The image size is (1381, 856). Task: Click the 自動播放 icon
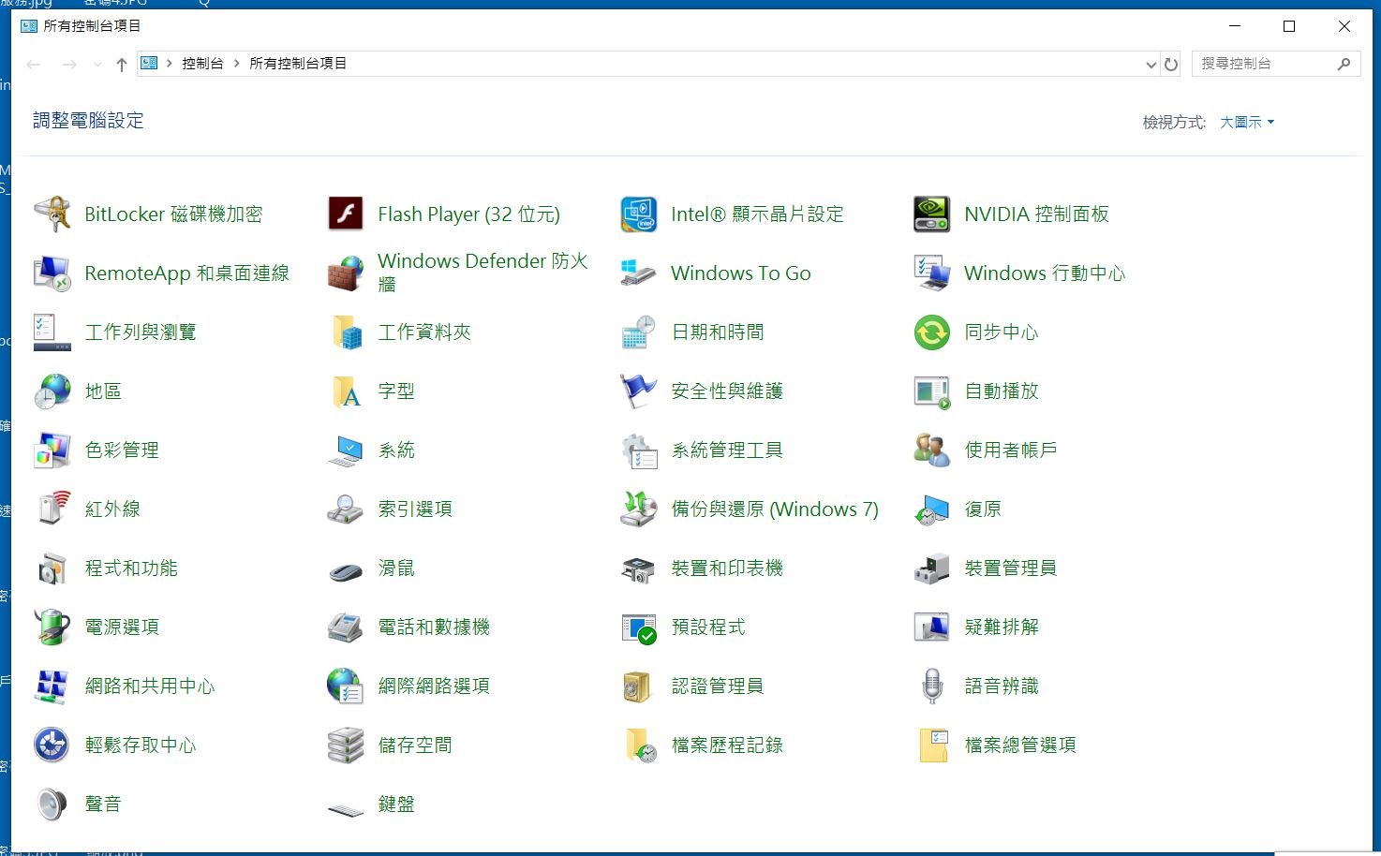click(931, 391)
